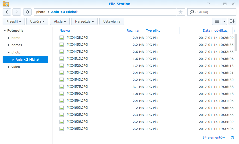Click the photo breadcrumb link

(41, 12)
